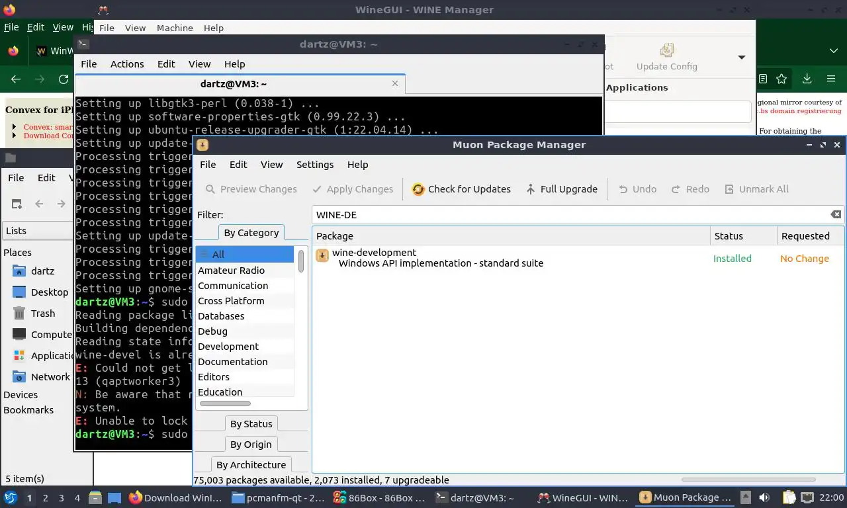The height and width of the screenshot is (508, 847).
Task: Click Undo in Muon toolbar
Action: pos(637,189)
